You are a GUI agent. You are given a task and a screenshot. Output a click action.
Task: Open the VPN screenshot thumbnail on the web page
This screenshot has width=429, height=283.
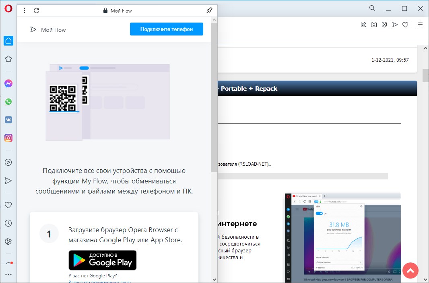(343, 238)
